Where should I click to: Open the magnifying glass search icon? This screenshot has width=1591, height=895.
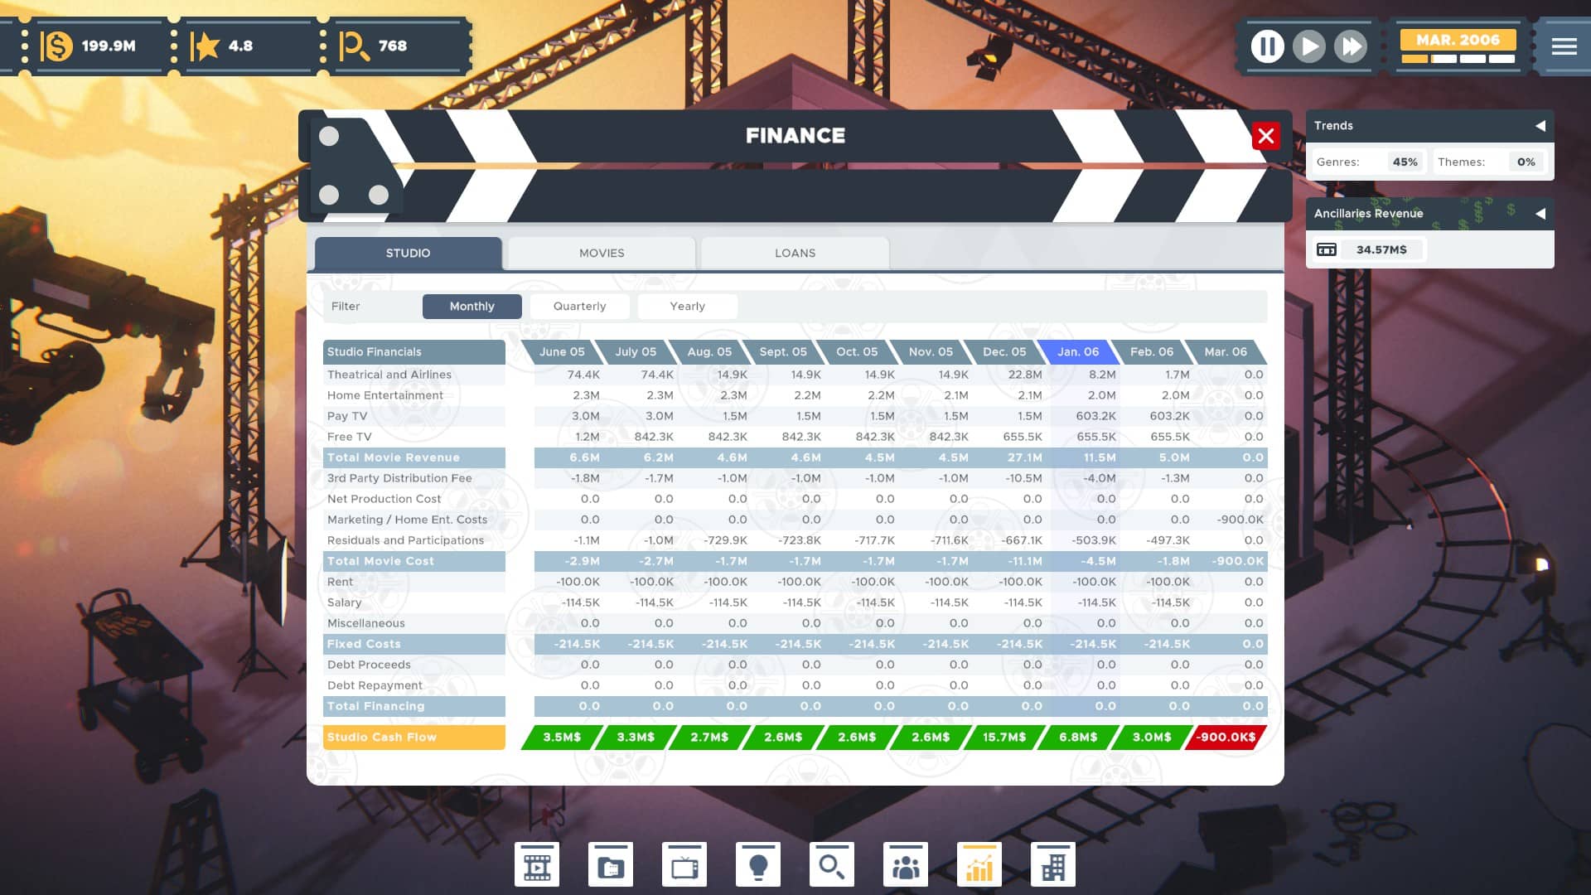(832, 865)
